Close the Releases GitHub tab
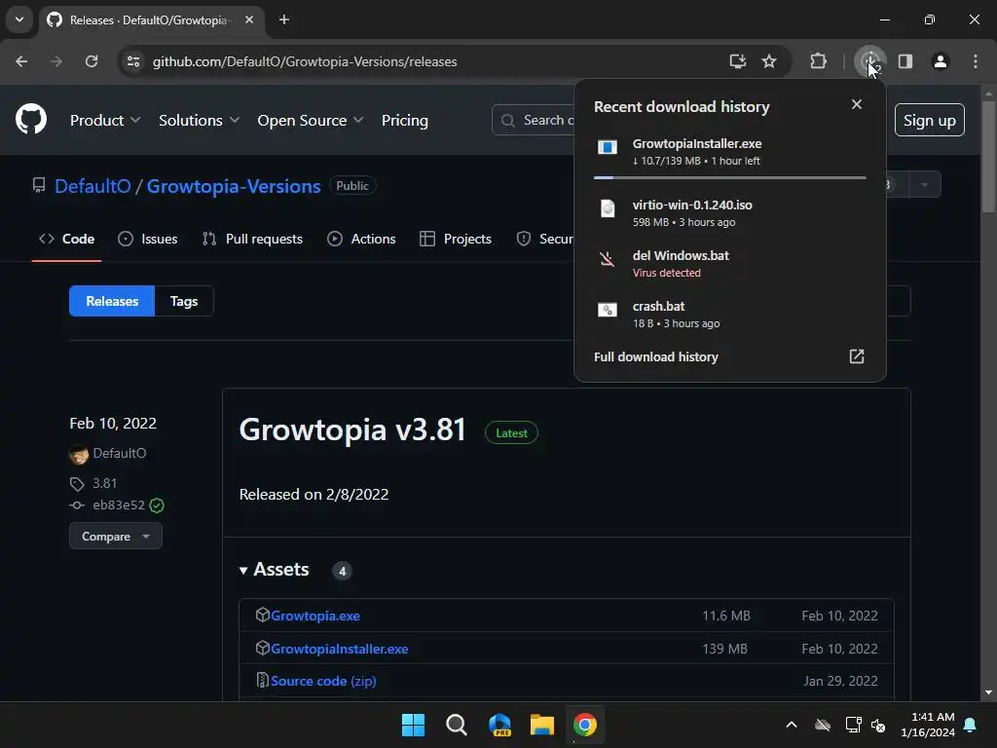997x748 pixels. point(249,19)
